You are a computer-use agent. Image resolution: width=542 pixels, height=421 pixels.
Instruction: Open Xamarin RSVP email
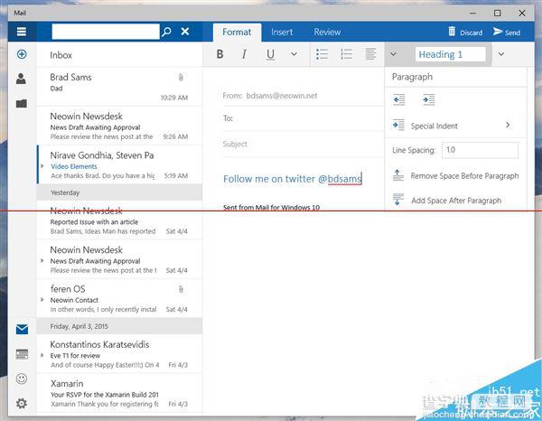click(119, 393)
